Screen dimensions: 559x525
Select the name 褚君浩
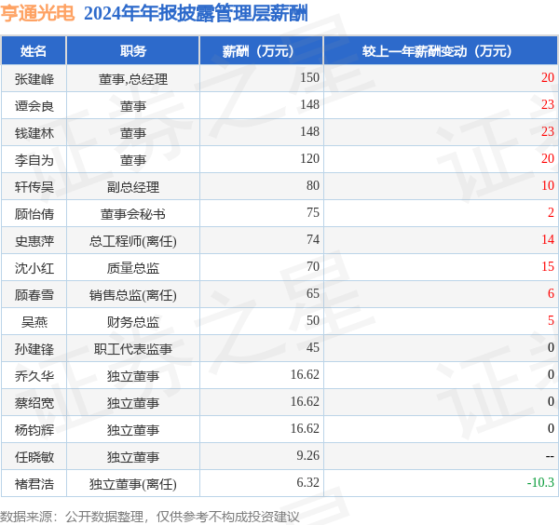tap(34, 484)
